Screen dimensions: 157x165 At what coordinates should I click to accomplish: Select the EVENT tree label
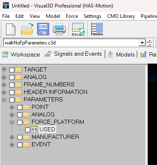click(x=41, y=144)
